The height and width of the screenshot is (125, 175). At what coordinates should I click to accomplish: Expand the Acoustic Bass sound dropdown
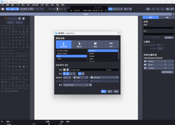click(76, 85)
